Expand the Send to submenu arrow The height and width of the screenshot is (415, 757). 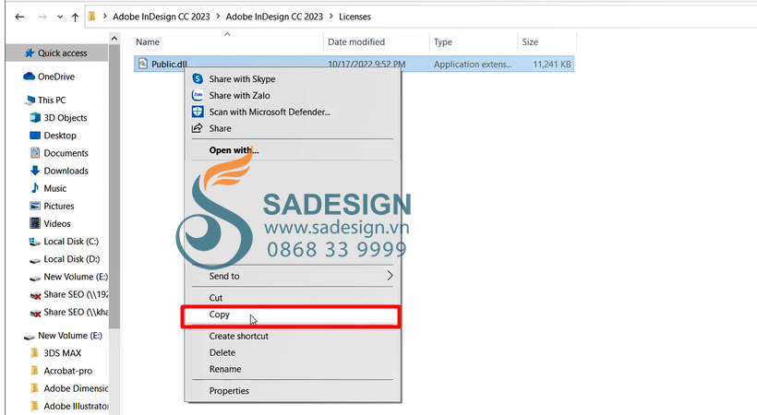[390, 276]
